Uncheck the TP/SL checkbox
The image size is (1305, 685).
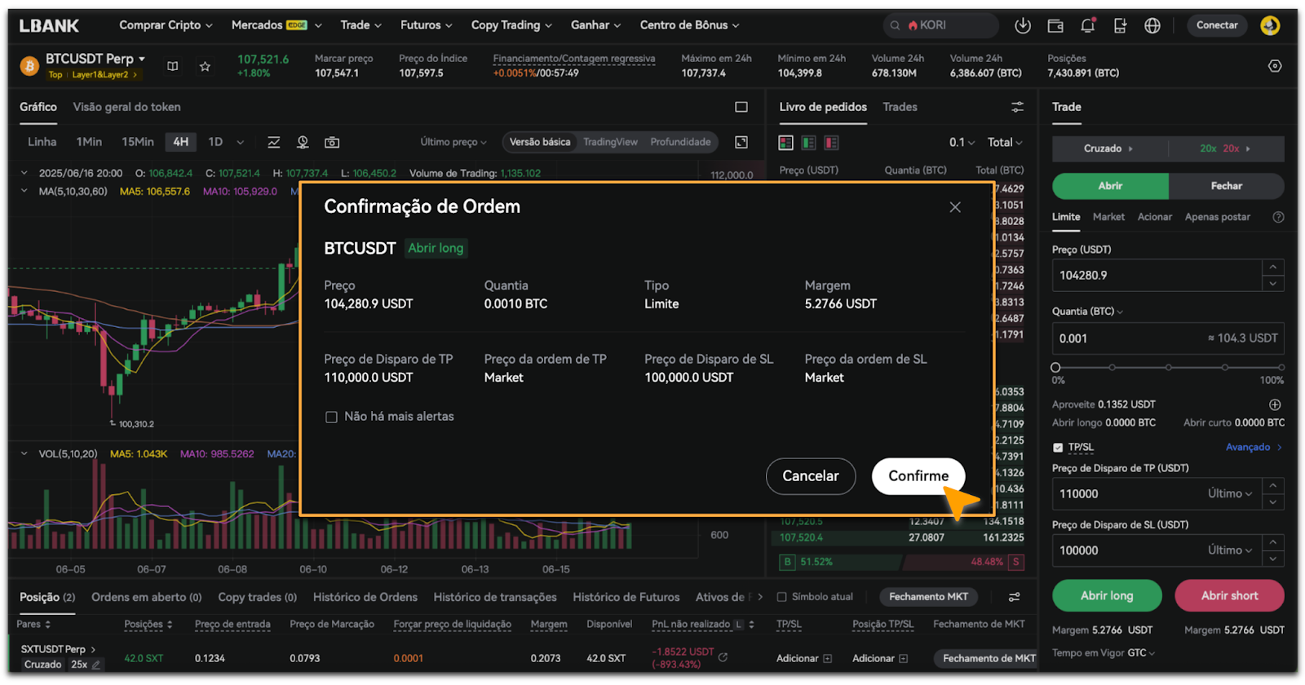pyautogui.click(x=1058, y=448)
